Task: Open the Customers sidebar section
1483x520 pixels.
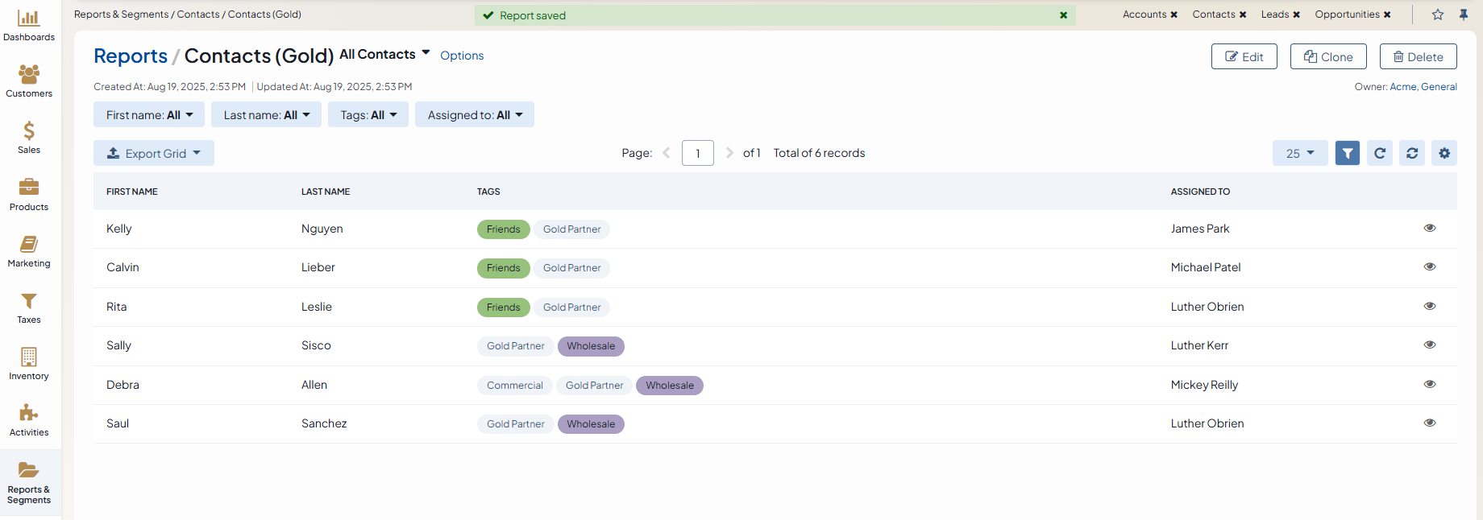Action: pos(29,81)
